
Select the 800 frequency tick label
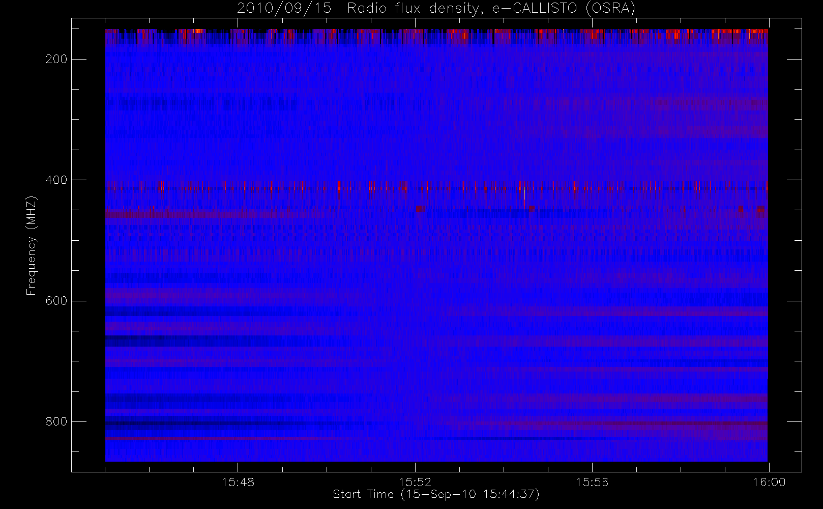[56, 422]
